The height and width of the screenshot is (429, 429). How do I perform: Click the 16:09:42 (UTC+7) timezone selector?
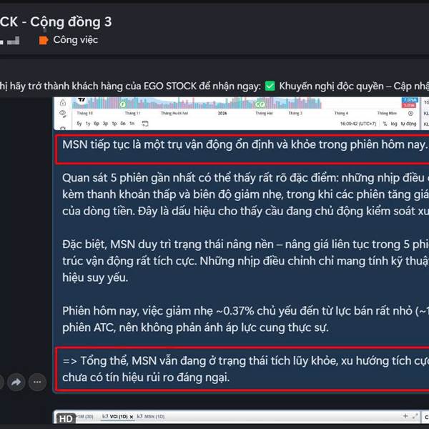(x=358, y=124)
